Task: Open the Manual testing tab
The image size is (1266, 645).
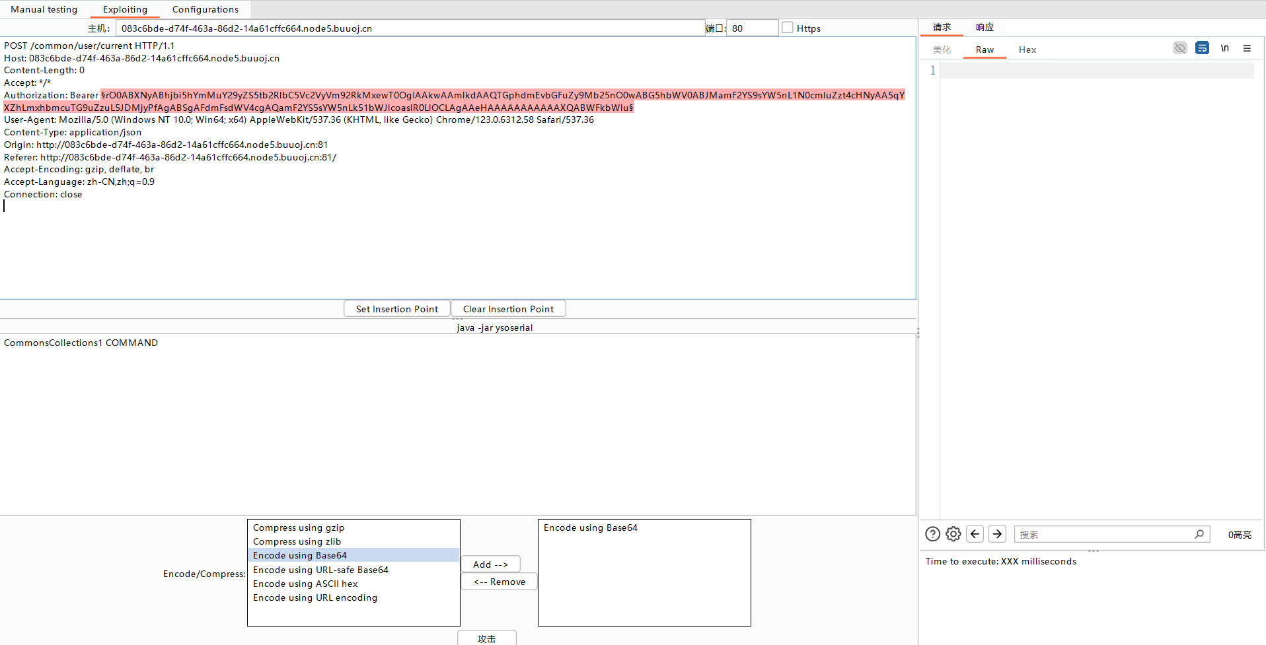Action: point(44,9)
